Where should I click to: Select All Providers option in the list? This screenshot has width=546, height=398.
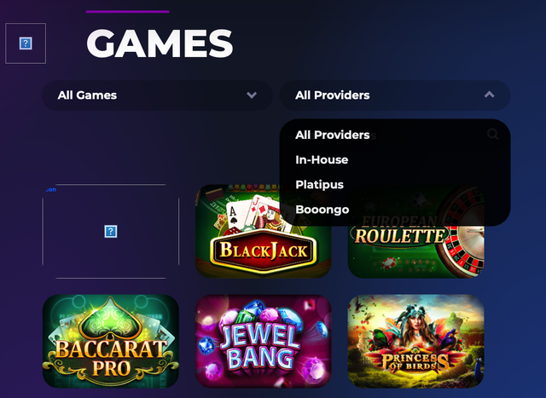coord(333,135)
